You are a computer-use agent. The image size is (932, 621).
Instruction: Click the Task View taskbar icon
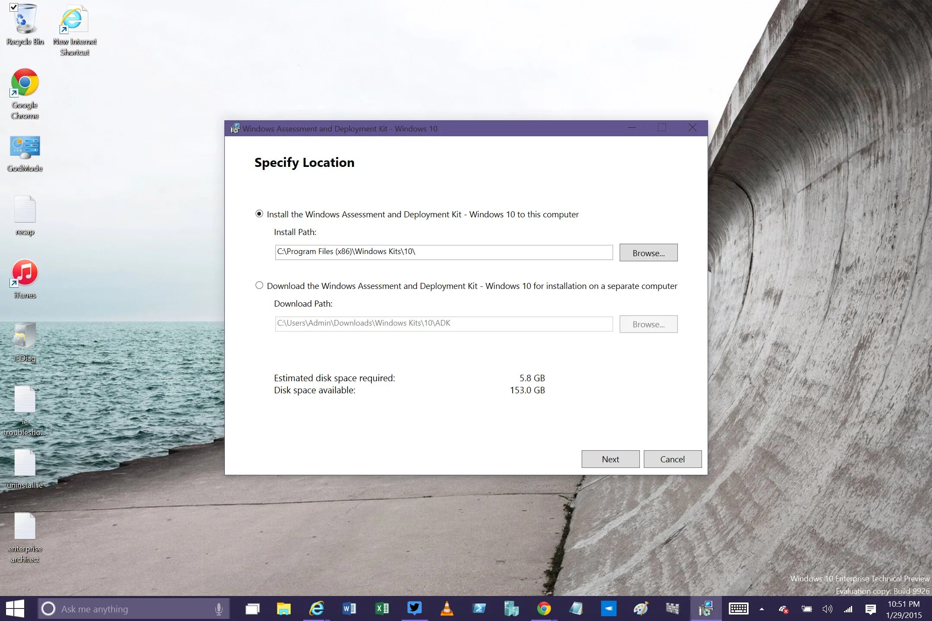coord(252,608)
